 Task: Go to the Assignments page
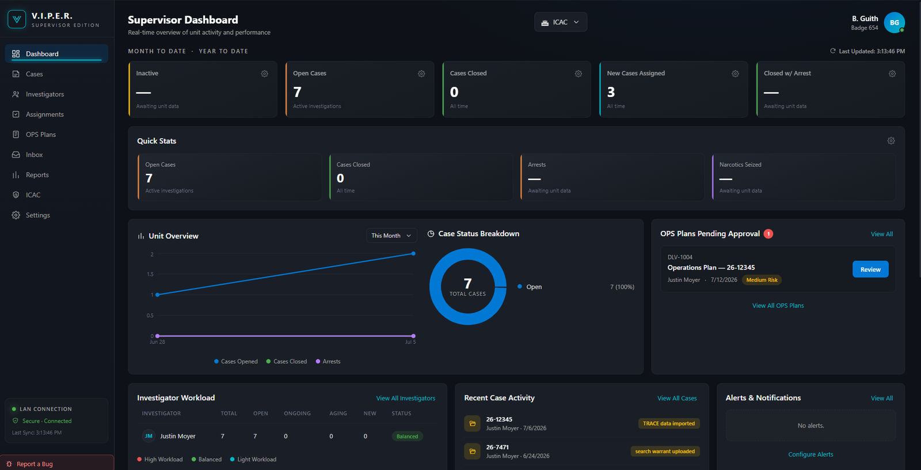56,114
